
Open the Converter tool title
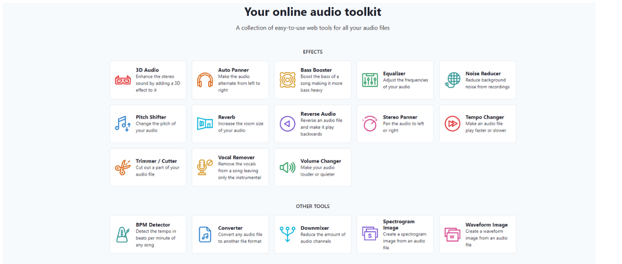pyautogui.click(x=230, y=228)
